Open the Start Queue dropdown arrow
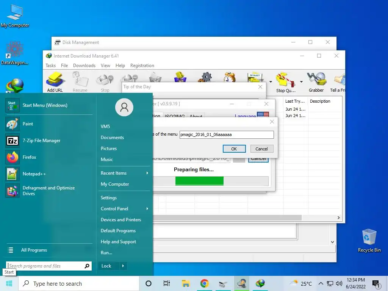388x291 pixels. pyautogui.click(x=271, y=82)
